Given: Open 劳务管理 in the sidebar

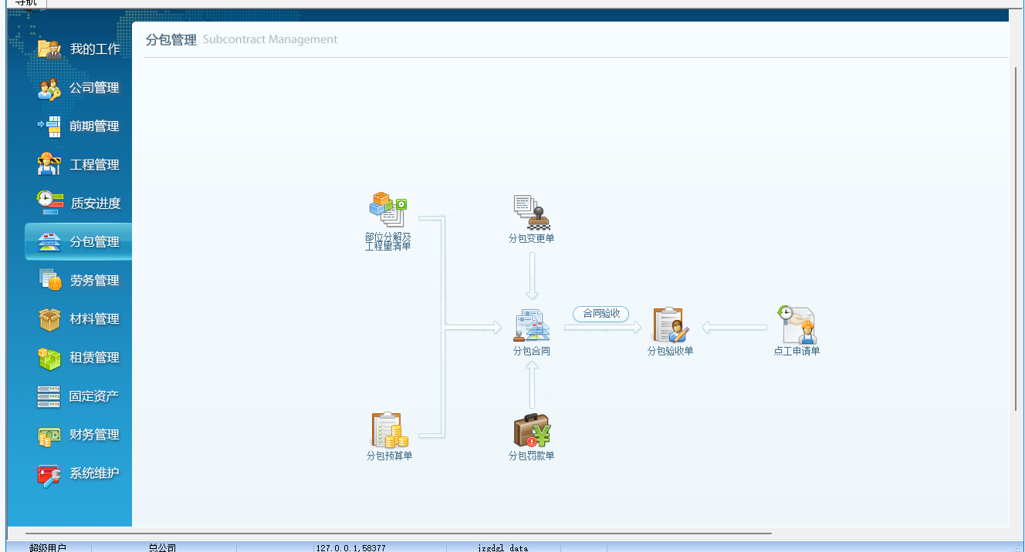Looking at the screenshot, I should coord(79,281).
